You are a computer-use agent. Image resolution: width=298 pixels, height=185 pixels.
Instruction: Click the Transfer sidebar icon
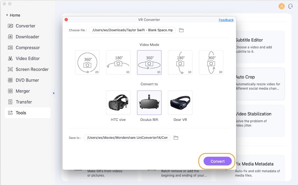coord(10,102)
